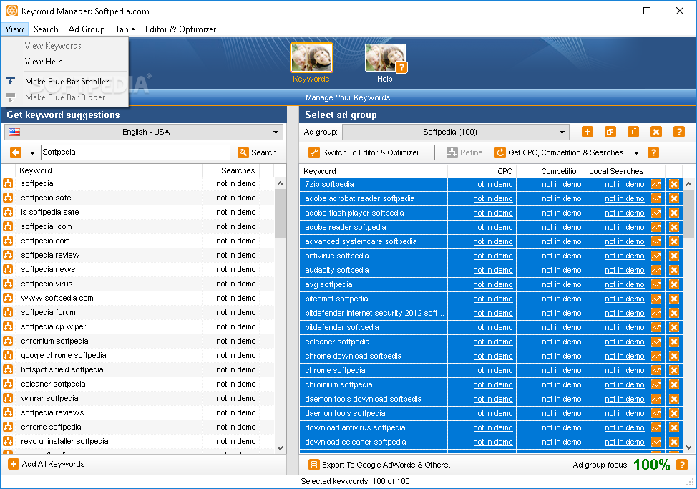Open the Keywords section icon
The width and height of the screenshot is (697, 489).
coord(311,58)
